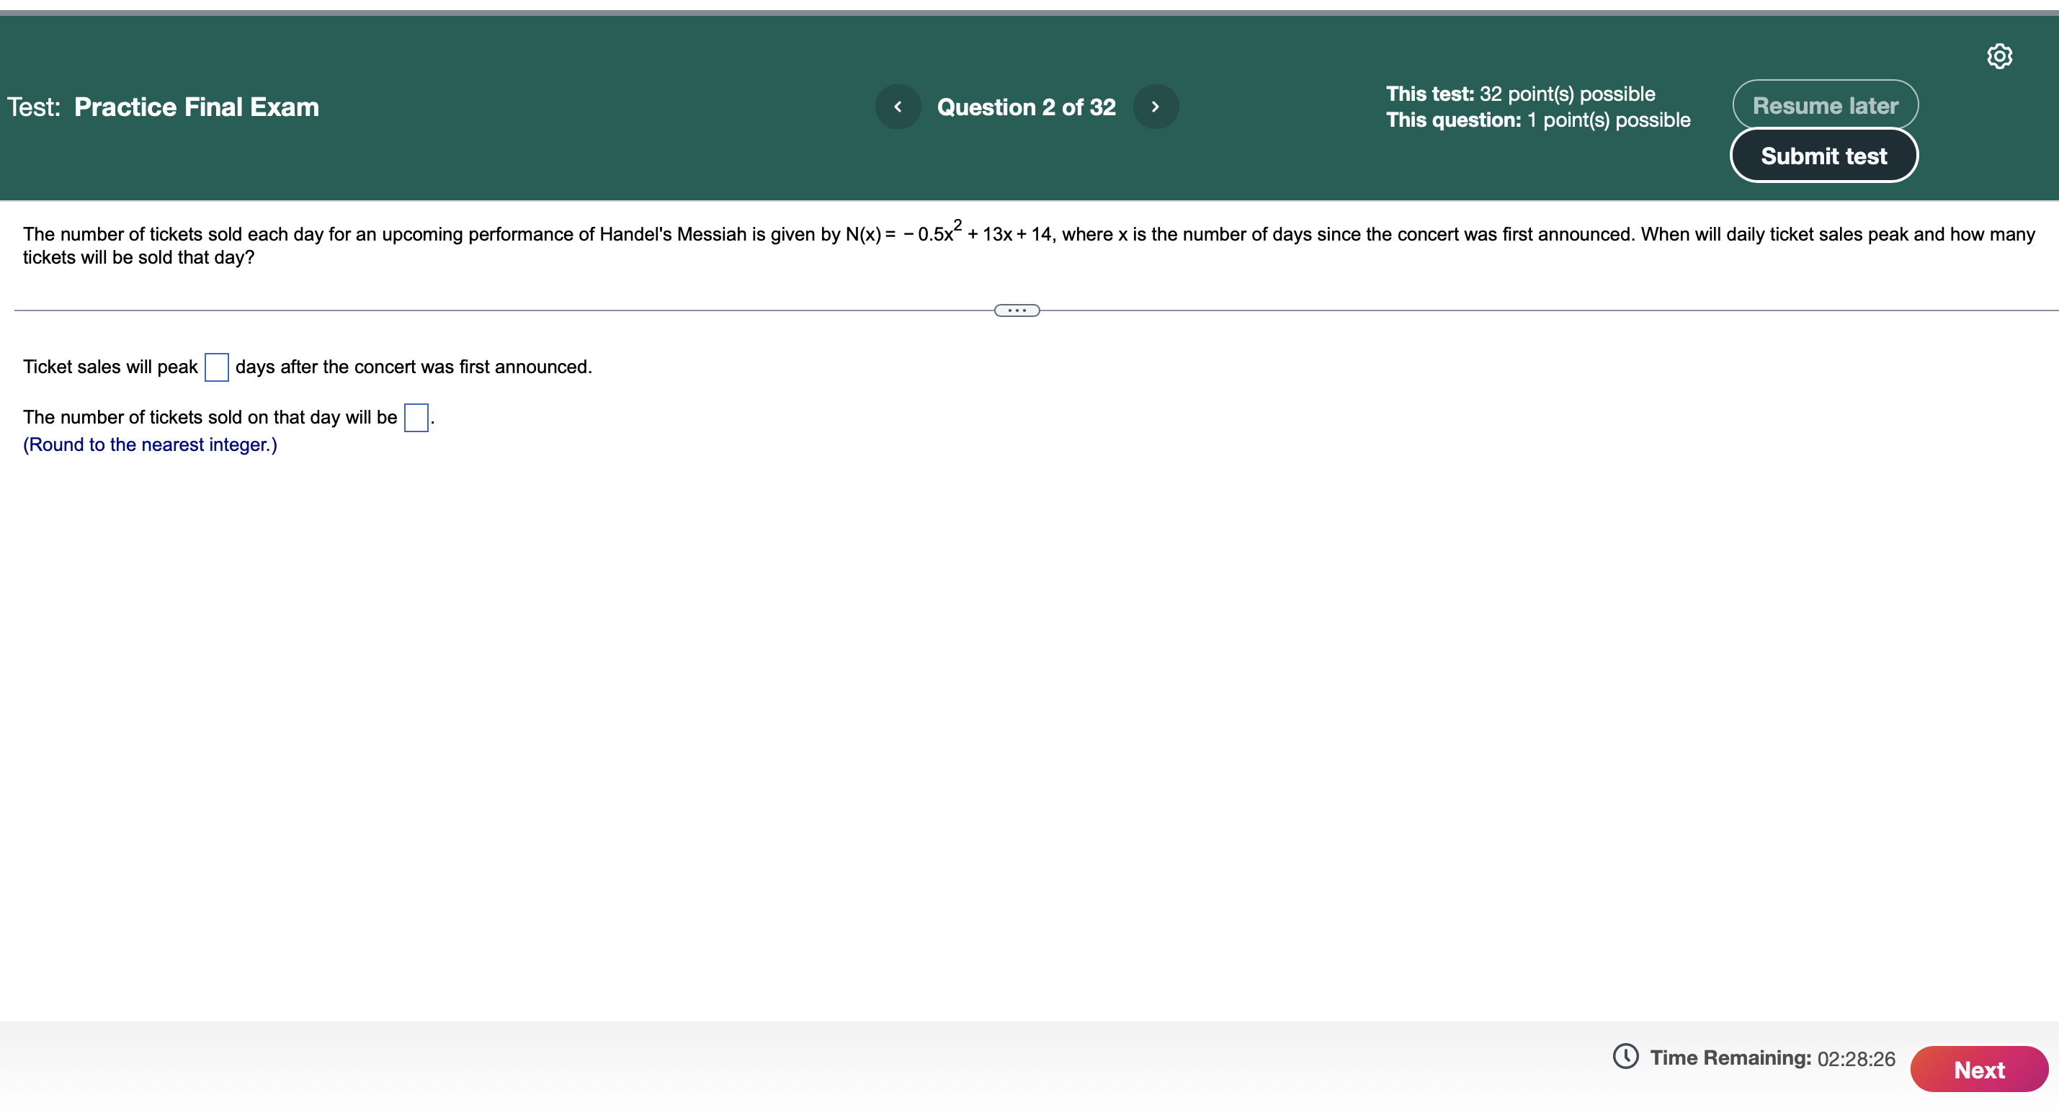2059x1118 pixels.
Task: Select the Question 2 of 32 indicator
Action: tap(1027, 107)
